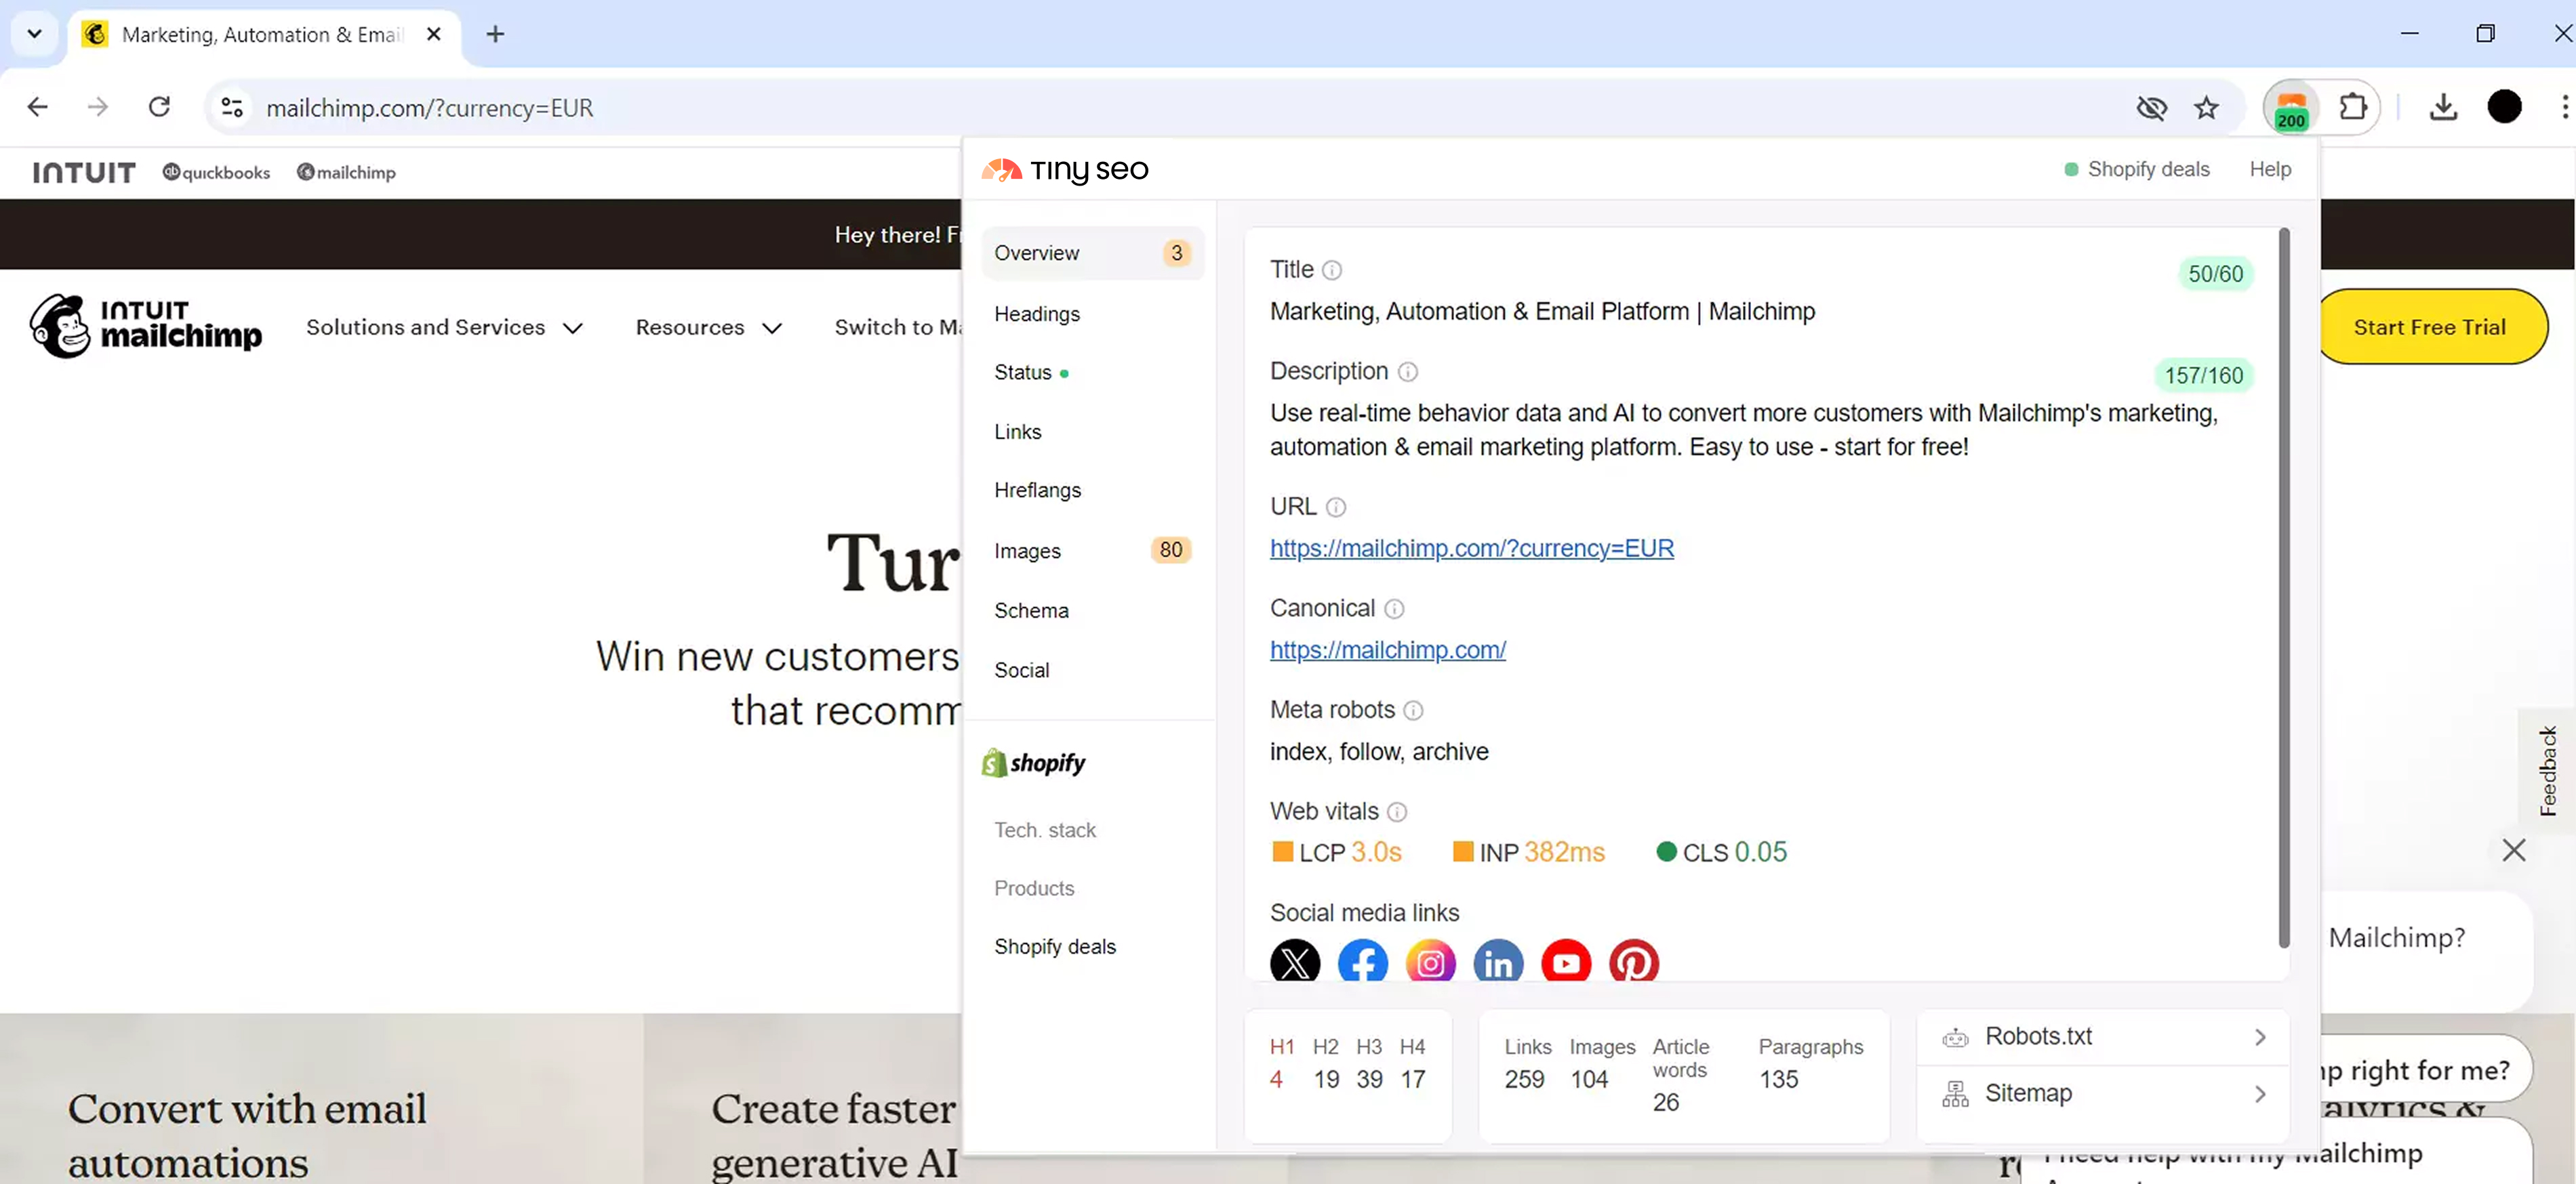Open the Pinterest social media link
Image resolution: width=2576 pixels, height=1184 pixels.
(1633, 961)
